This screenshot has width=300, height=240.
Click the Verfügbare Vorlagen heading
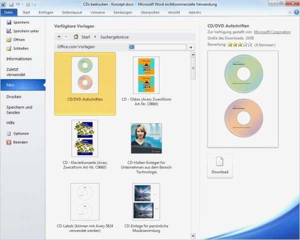click(x=74, y=26)
